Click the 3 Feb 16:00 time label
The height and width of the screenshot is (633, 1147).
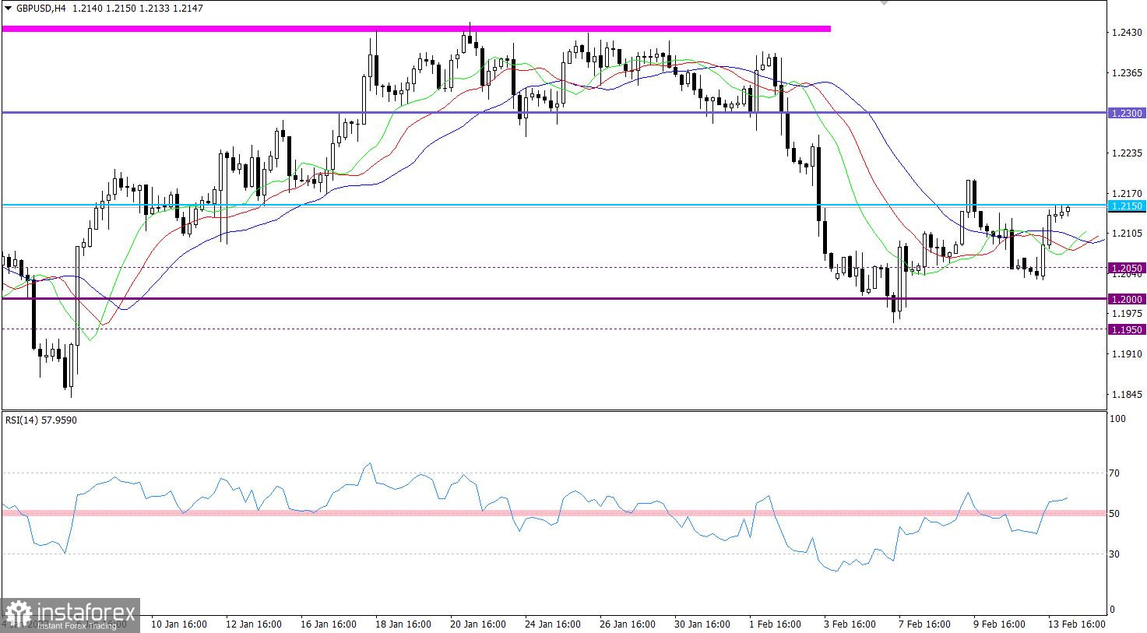click(x=850, y=624)
